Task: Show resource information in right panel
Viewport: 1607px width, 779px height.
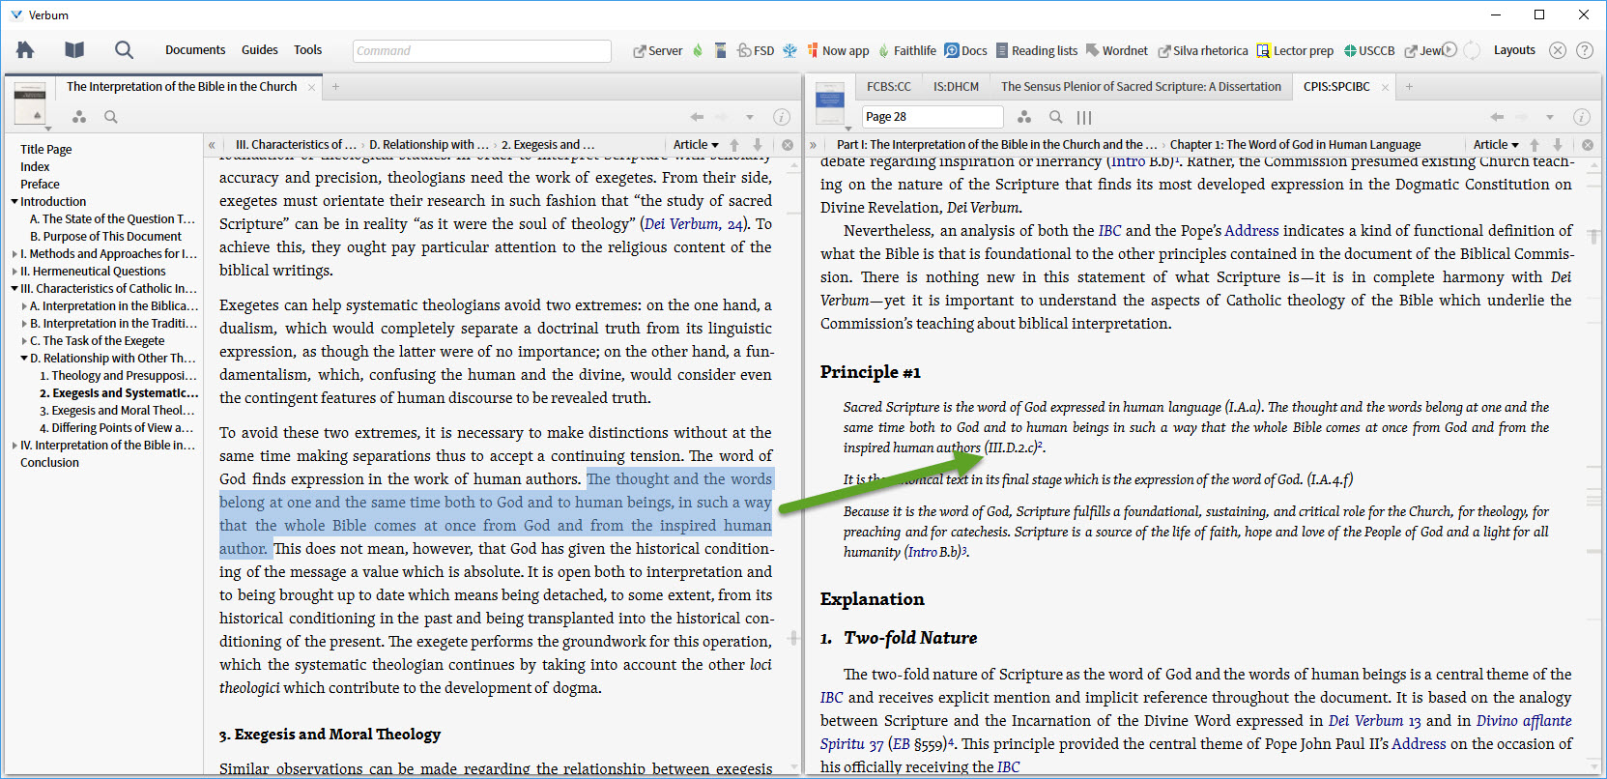Action: [1582, 117]
